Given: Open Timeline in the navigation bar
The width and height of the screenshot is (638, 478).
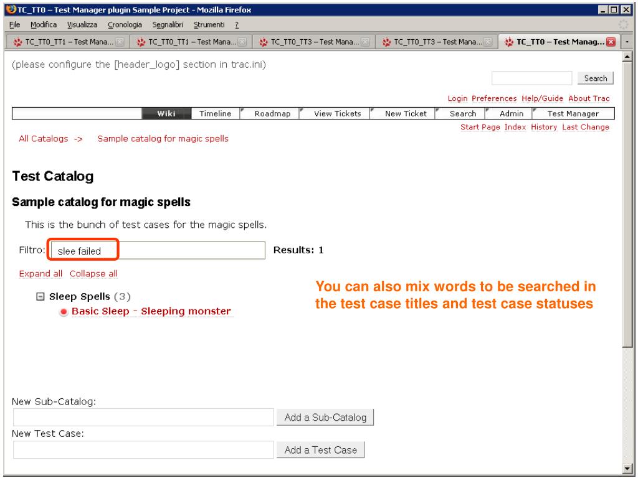Looking at the screenshot, I should 215,113.
